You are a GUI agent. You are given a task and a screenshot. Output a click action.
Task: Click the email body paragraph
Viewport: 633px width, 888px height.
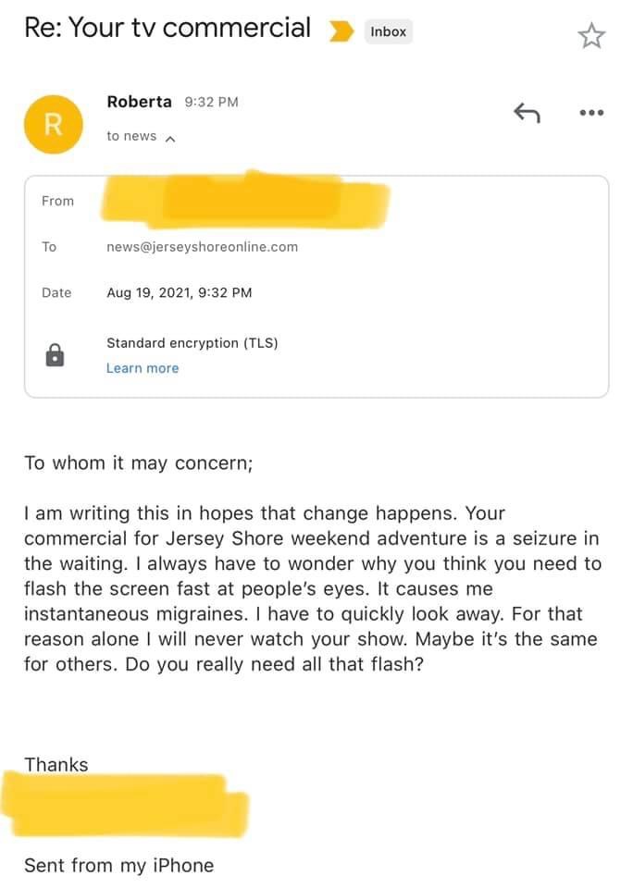312,588
